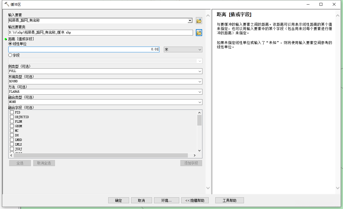Click the 确定 button
The height and width of the screenshot is (209, 343).
[119, 200]
